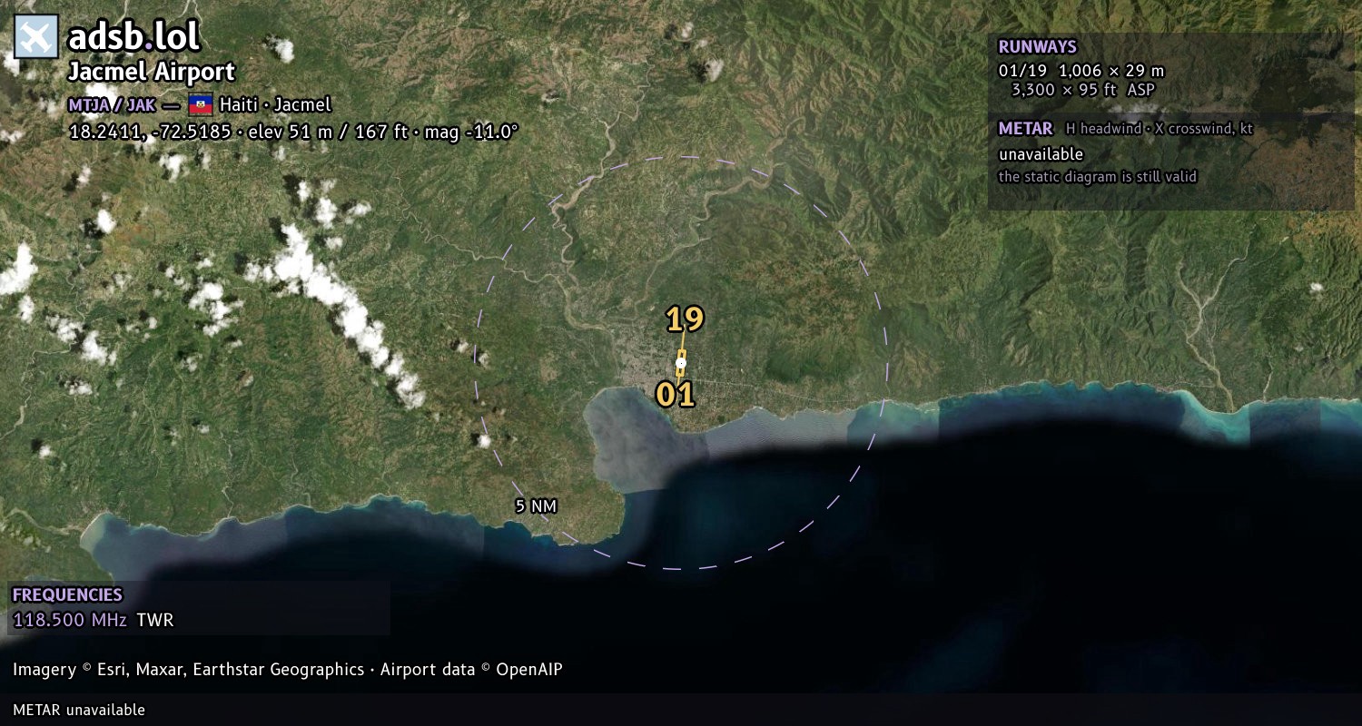Click the Haiti · Jacmel location text
The width and height of the screenshot is (1362, 726).
275,104
